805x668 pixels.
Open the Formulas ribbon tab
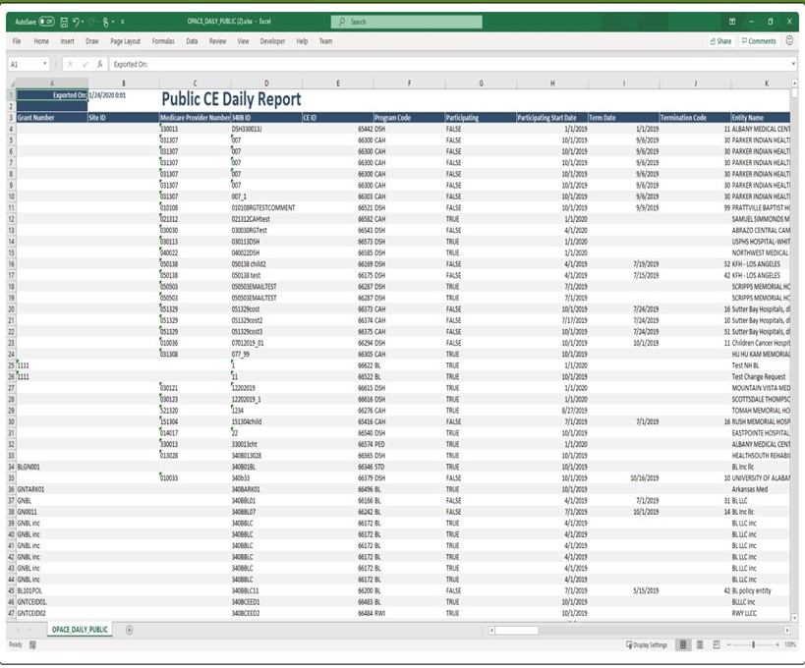pos(163,41)
